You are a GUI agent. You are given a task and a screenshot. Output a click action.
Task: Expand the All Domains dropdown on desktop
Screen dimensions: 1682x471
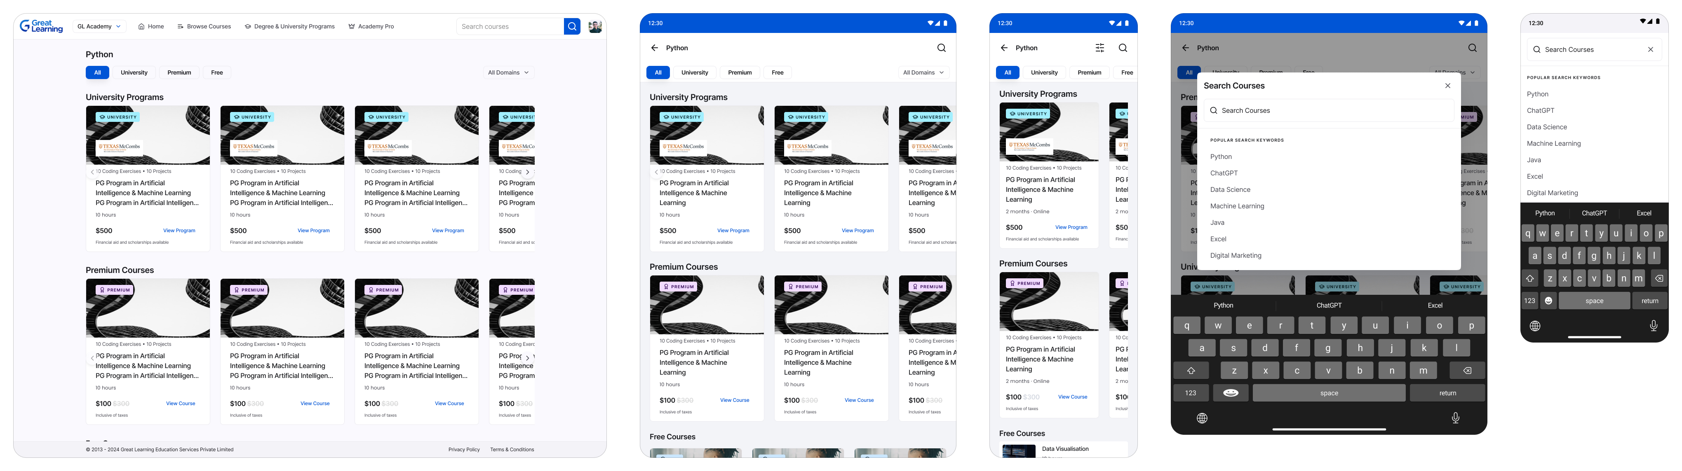pyautogui.click(x=508, y=72)
